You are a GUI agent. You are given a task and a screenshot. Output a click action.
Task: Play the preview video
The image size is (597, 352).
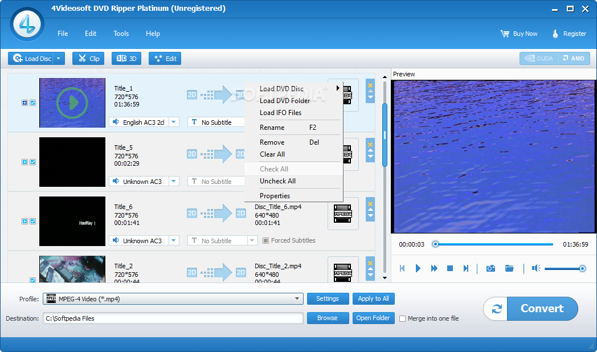coord(418,269)
